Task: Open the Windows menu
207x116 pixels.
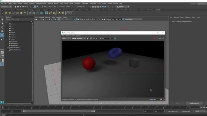Action: coord(32,4)
